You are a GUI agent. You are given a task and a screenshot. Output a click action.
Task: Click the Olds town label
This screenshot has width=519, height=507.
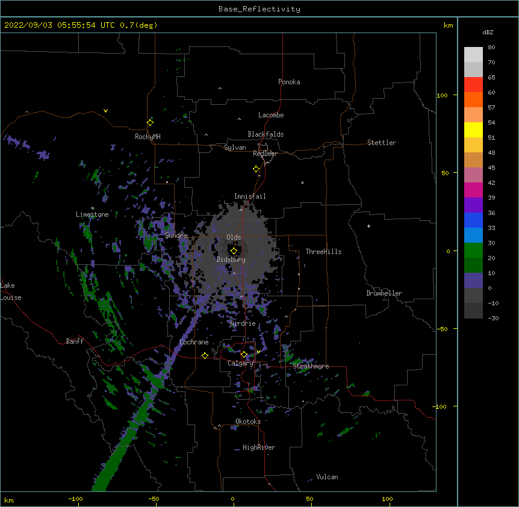point(234,237)
